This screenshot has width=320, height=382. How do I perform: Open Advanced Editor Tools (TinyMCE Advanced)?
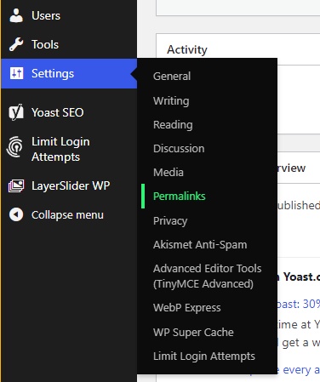click(x=208, y=276)
